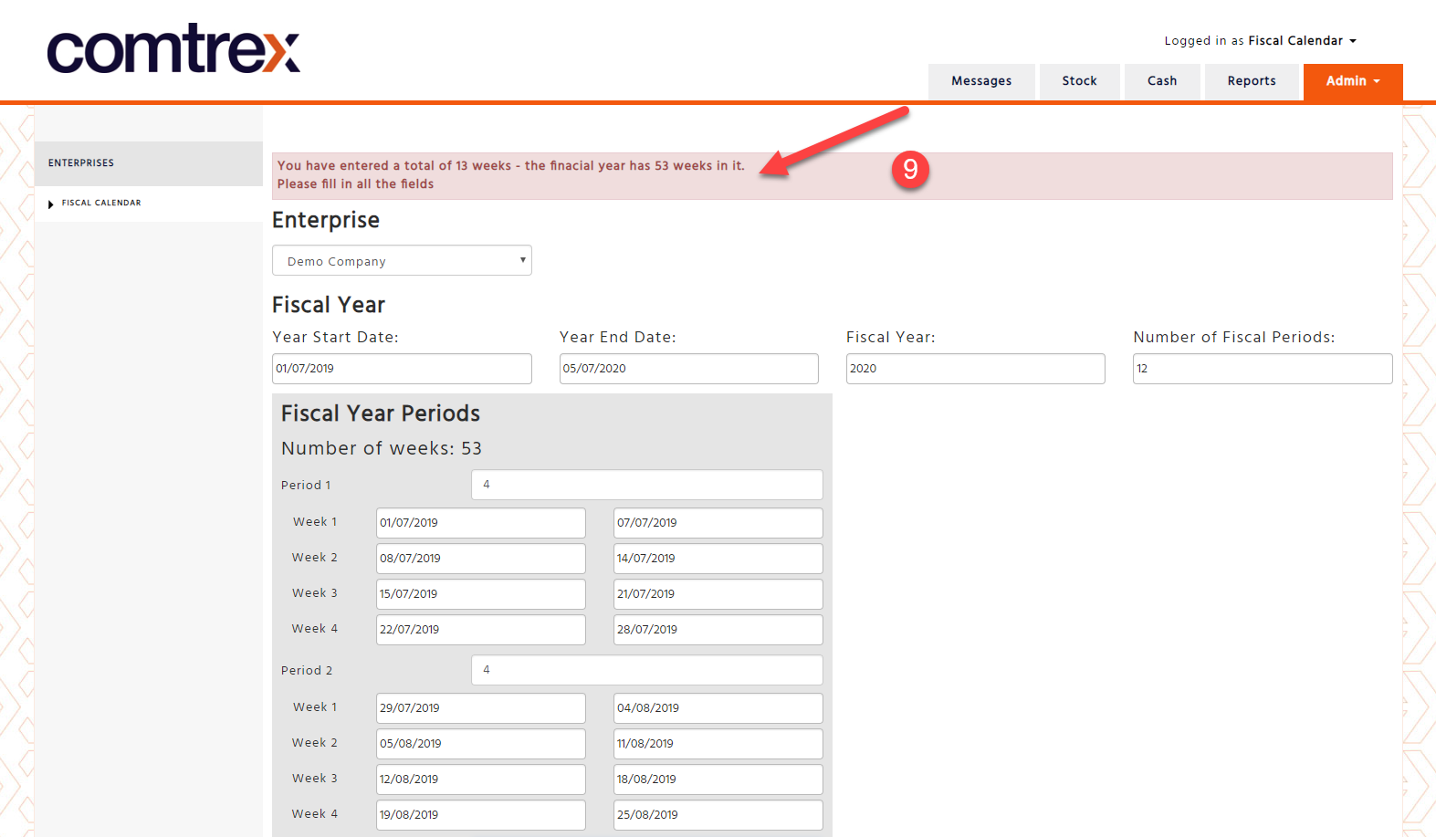This screenshot has height=837, width=1436.
Task: Click Period 1 Week 3 end date 21/07/2019
Action: coord(718,594)
